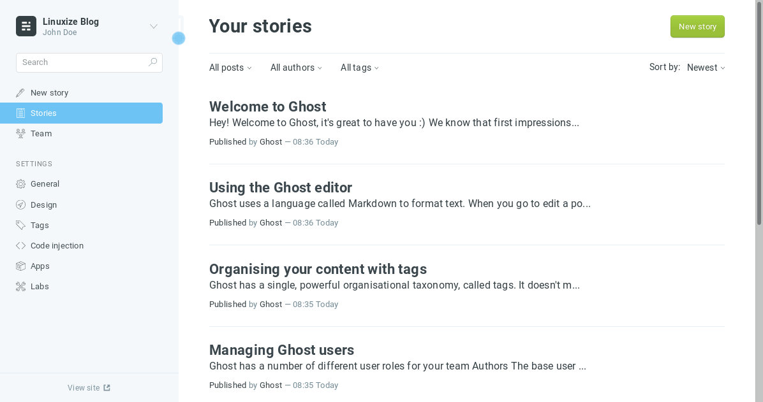Click the Apps box icon

(20, 266)
